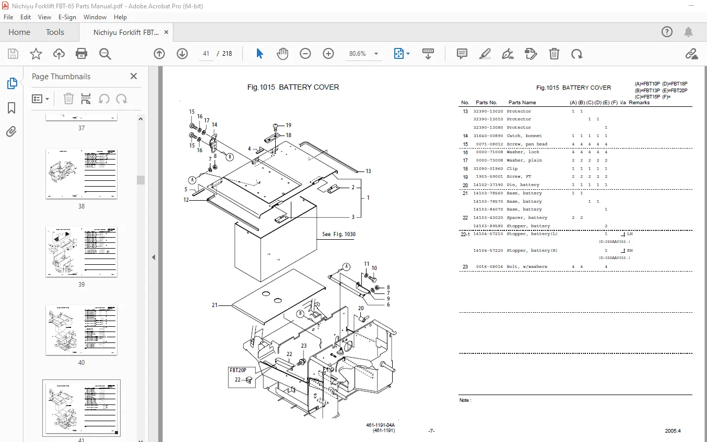707x442 pixels.
Task: Show the Attachments paperclip pane
Action: (11, 132)
